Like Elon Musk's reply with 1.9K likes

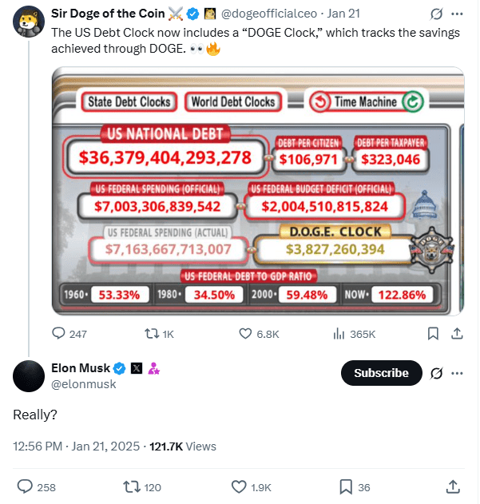pos(239,486)
